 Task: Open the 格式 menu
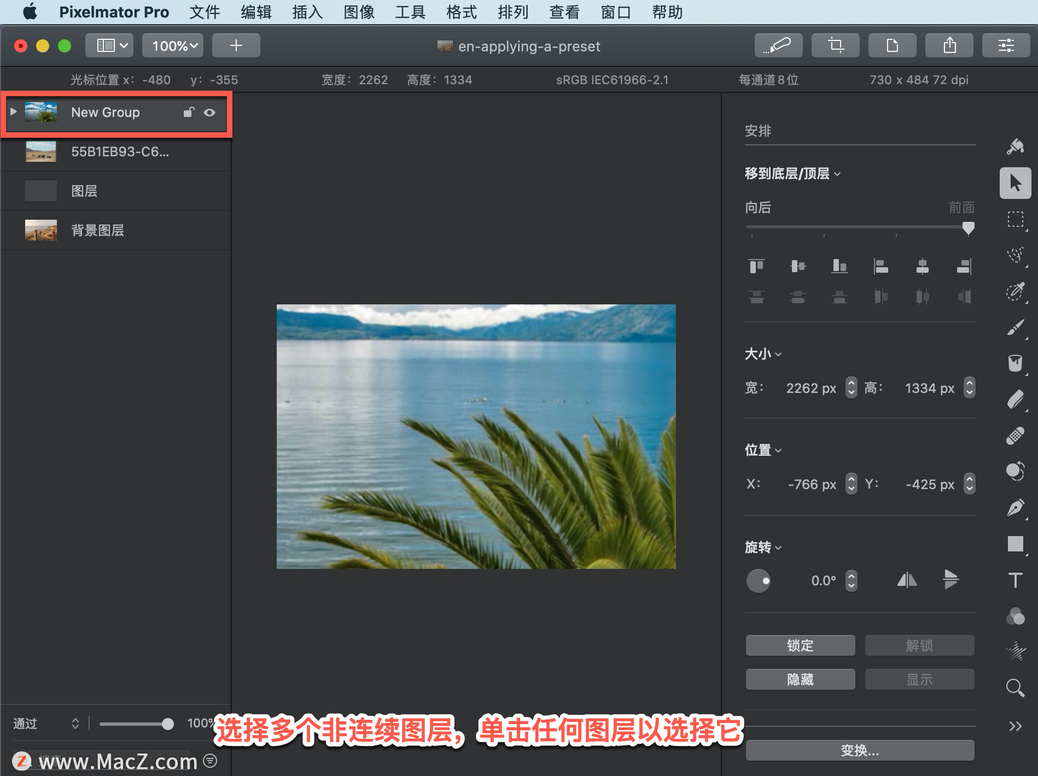tap(462, 12)
